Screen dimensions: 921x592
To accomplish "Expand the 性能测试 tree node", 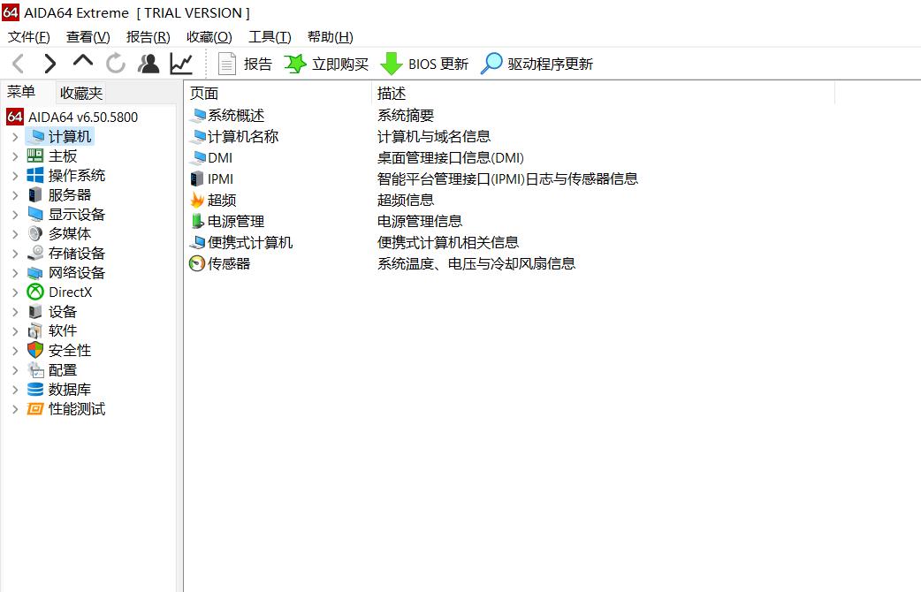I will [x=15, y=409].
